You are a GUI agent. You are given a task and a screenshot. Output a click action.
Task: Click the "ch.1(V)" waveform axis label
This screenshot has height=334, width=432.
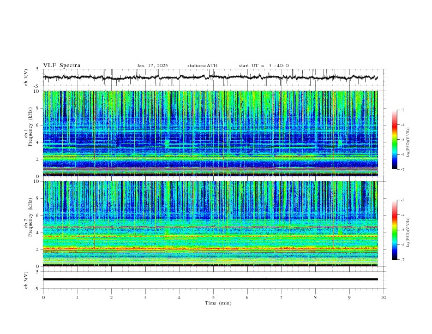(26, 77)
